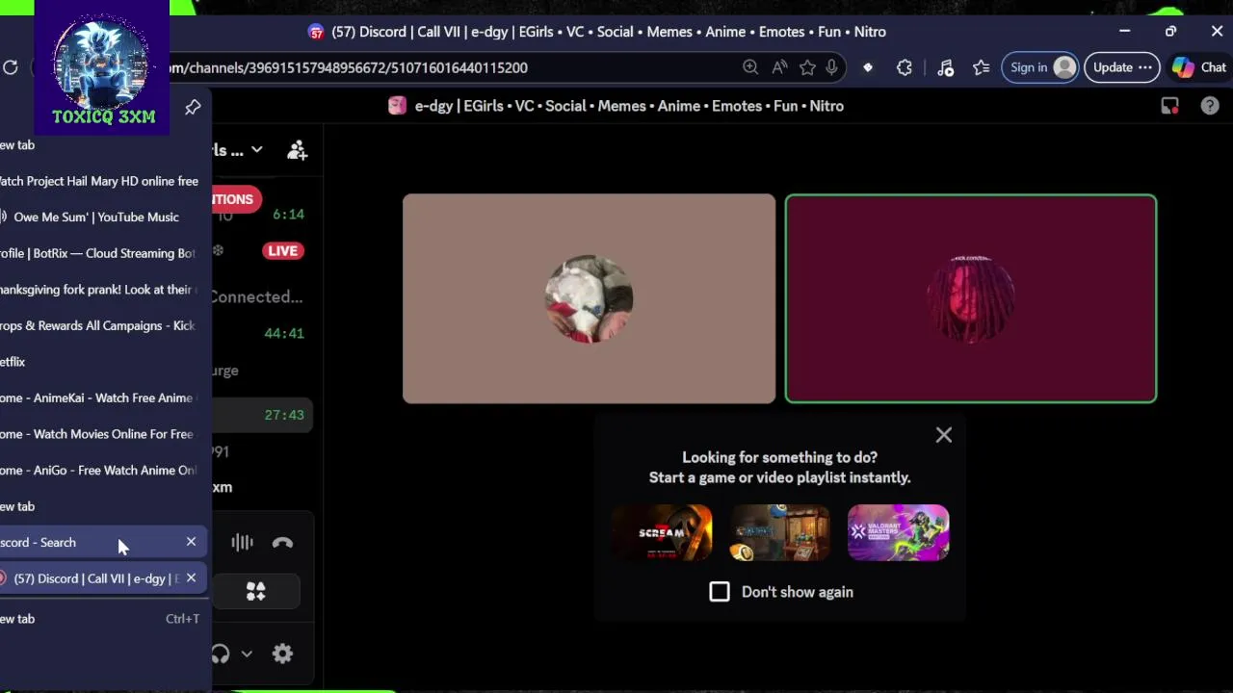Open Discord help question mark icon
This screenshot has height=693, width=1233.
(1210, 106)
